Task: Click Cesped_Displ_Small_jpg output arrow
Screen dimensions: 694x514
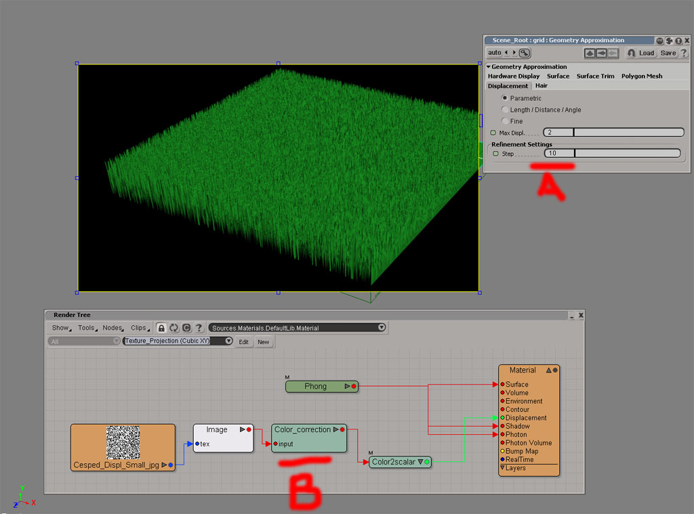Action: coord(164,465)
